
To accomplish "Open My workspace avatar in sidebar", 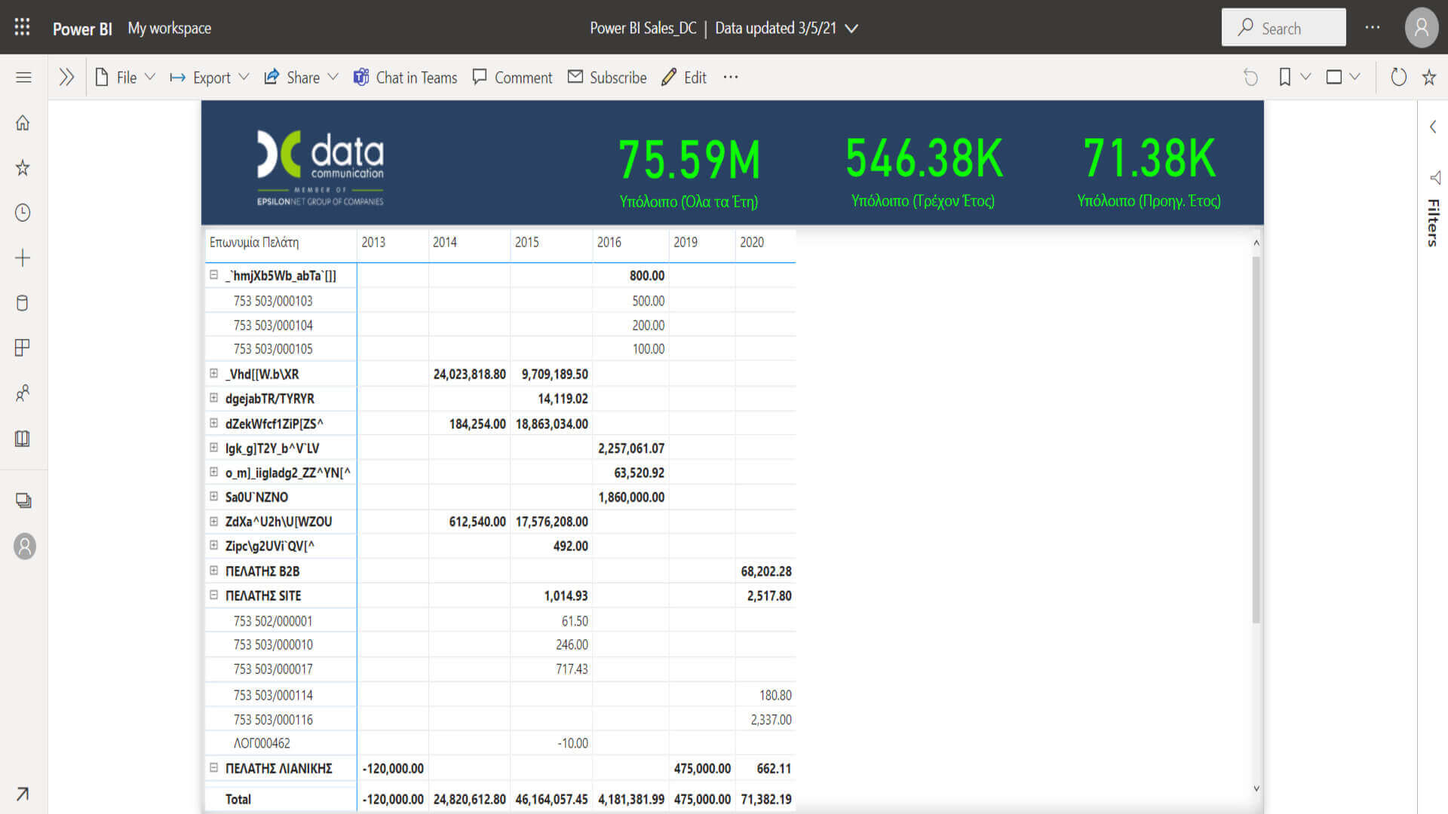I will pyautogui.click(x=25, y=546).
